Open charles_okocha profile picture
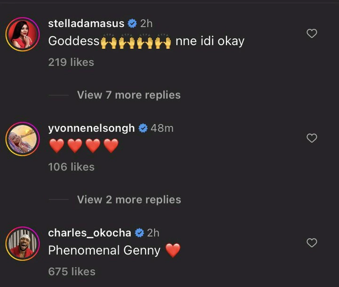 pyautogui.click(x=22, y=243)
